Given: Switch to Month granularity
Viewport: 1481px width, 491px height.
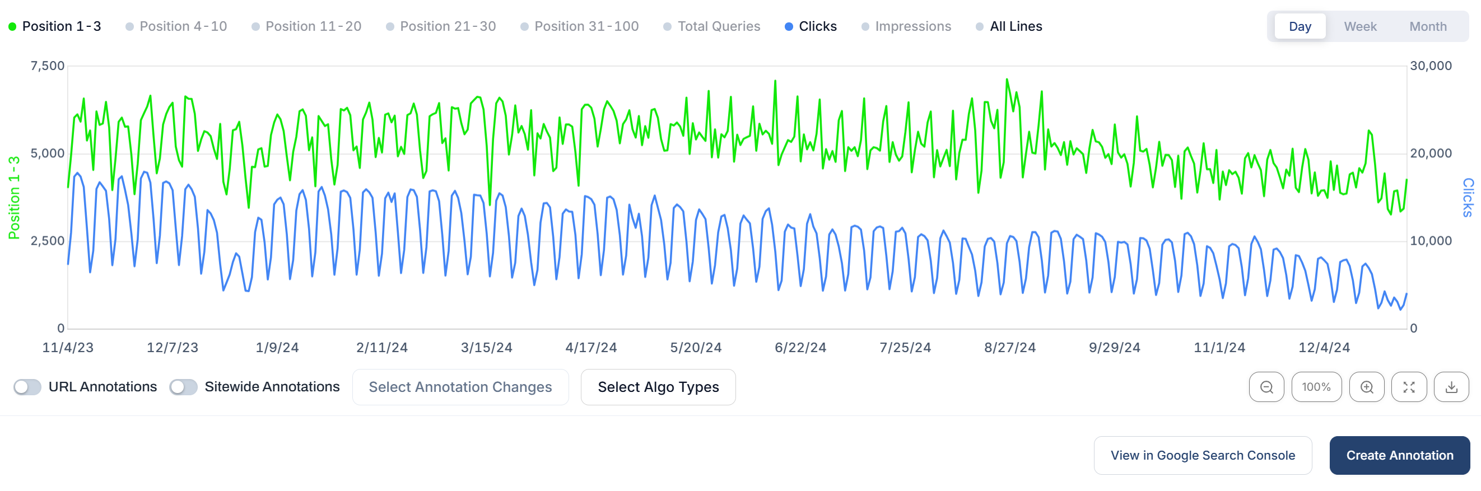Looking at the screenshot, I should click(1428, 26).
